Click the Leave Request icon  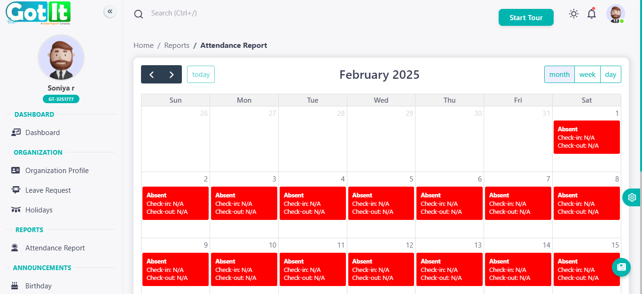pyautogui.click(x=16, y=190)
